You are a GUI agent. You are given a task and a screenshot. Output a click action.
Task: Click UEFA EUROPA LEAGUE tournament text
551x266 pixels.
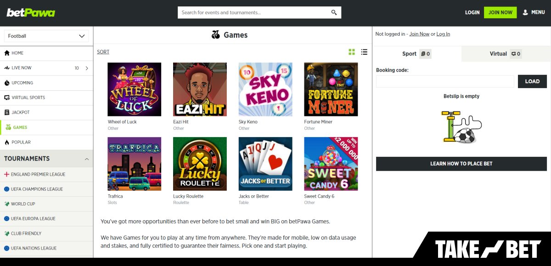(x=33, y=219)
